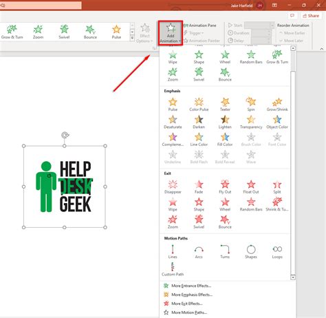Choose the Disappear exit effect
This screenshot has height=318, width=326.
173,187
